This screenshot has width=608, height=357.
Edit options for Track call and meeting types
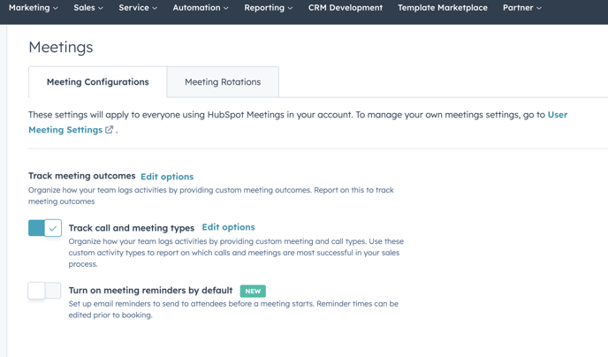tap(228, 227)
